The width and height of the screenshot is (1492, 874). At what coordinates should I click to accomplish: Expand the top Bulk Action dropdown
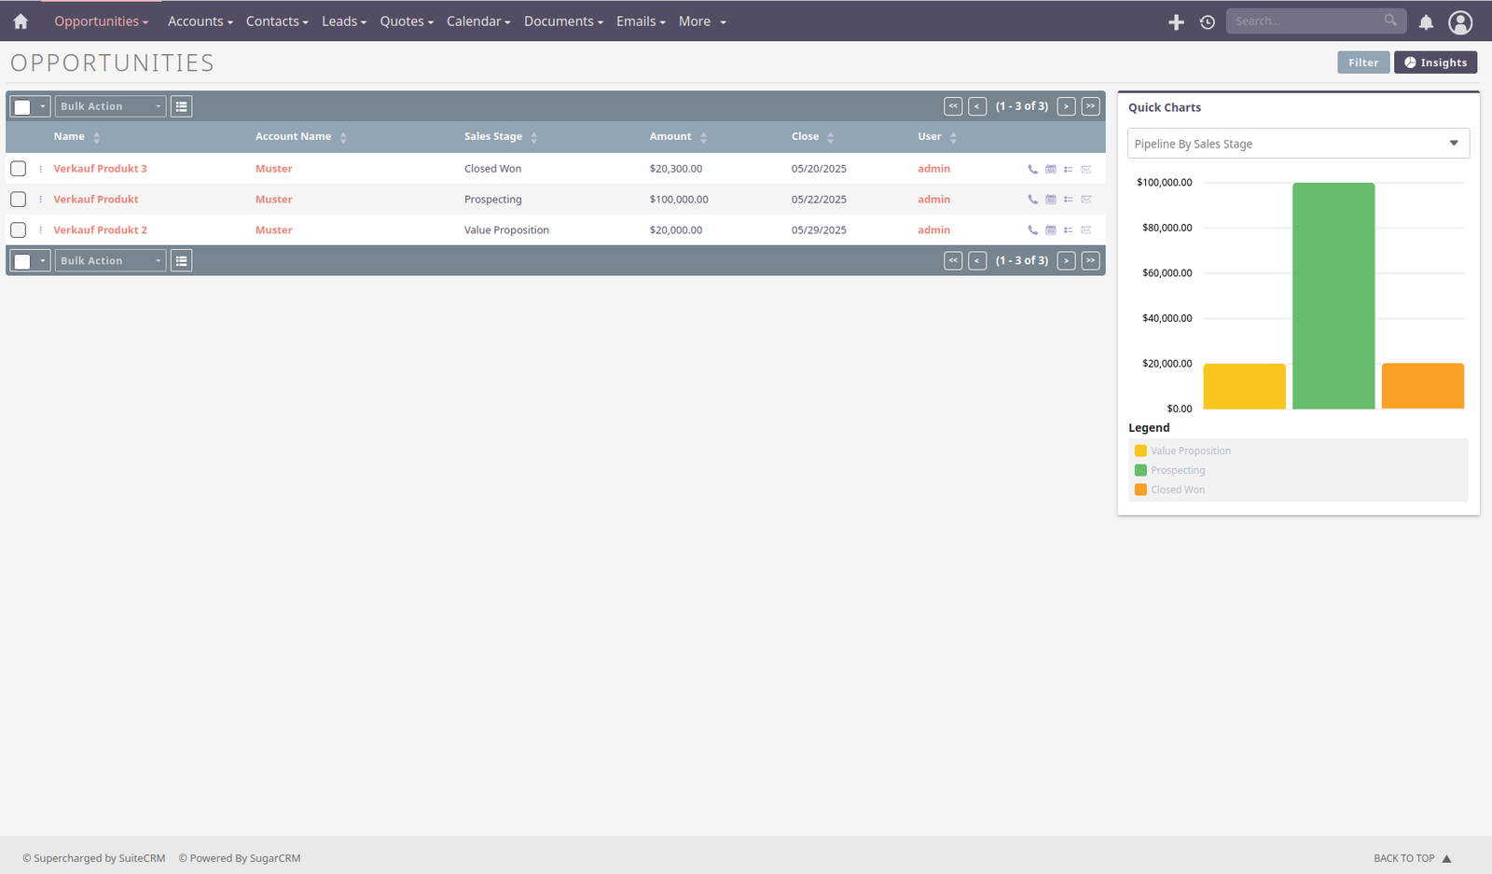(x=110, y=106)
